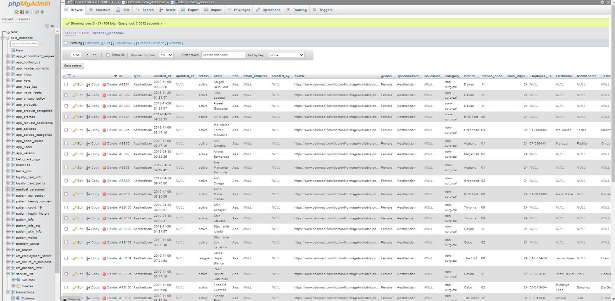The height and width of the screenshot is (301, 615).
Task: Click Extra options button
Action: [x=73, y=66]
